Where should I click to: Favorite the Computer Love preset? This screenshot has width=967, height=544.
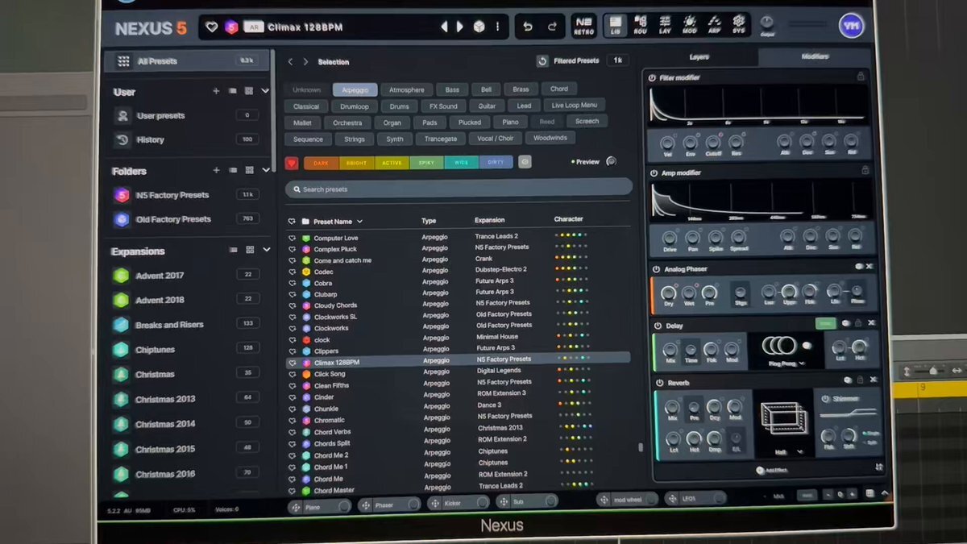click(x=292, y=238)
